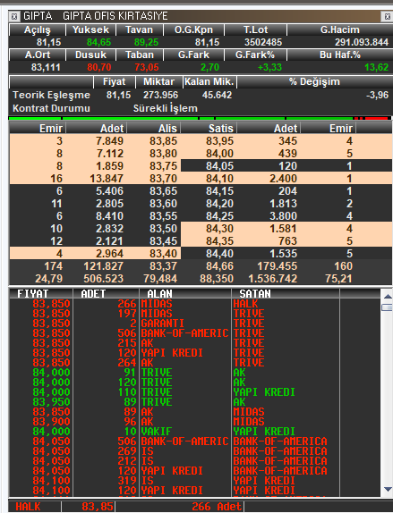Select the high value 84,65
Screen dimensions: 393x513
coord(99,42)
